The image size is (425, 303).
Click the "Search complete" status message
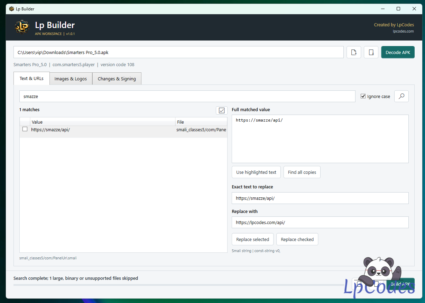click(x=76, y=278)
